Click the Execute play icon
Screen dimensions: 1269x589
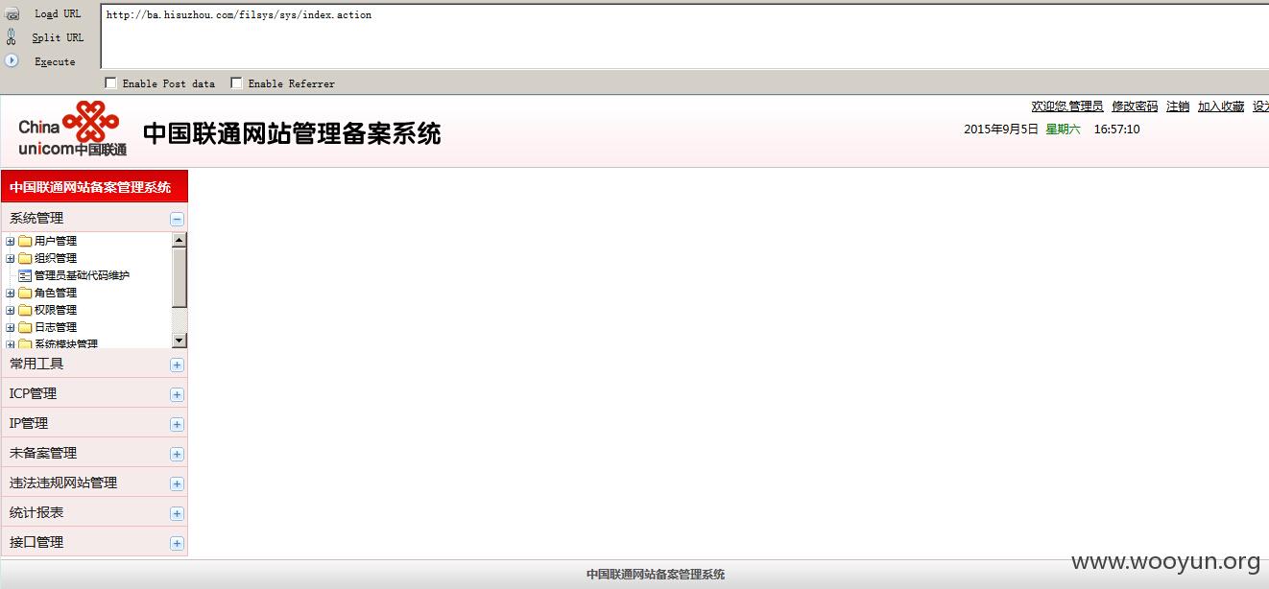coord(12,60)
